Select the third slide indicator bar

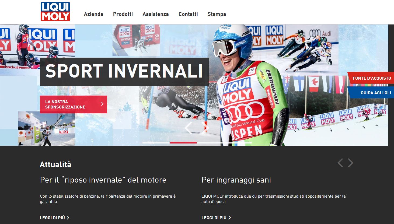pyautogui.click(x=211, y=143)
